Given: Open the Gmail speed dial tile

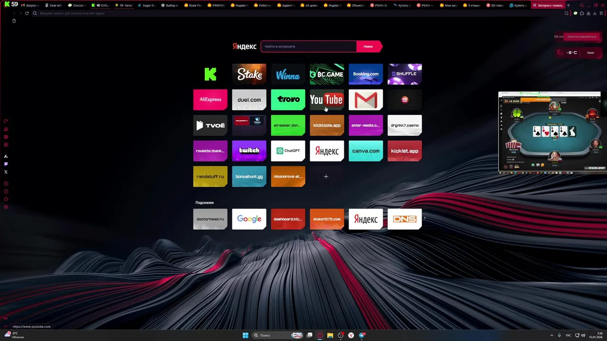Looking at the screenshot, I should coord(366,99).
